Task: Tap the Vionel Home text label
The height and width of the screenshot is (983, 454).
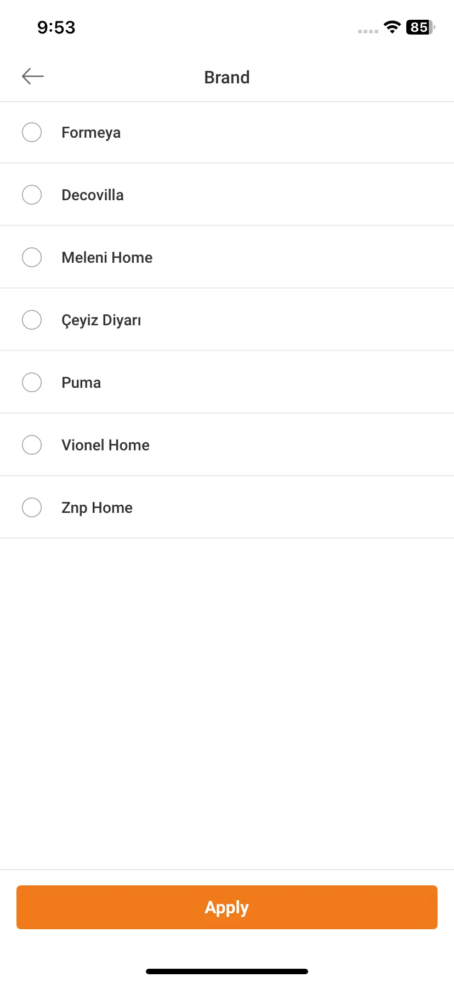Action: coord(105,445)
